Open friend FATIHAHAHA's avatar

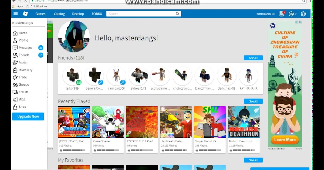pyautogui.click(x=249, y=76)
